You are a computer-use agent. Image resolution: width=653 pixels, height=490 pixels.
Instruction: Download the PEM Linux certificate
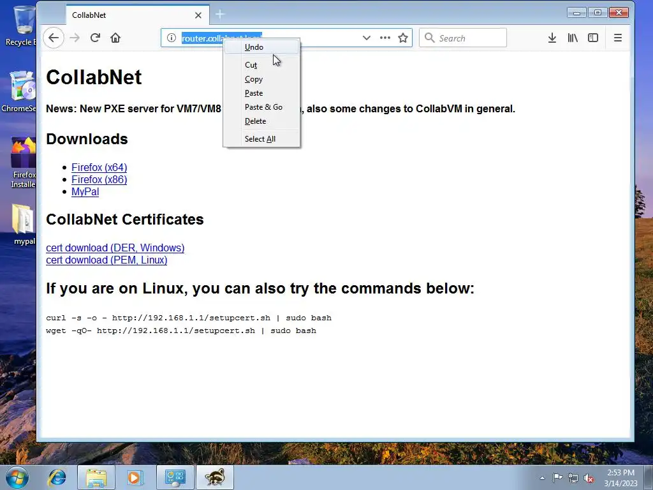(106, 260)
